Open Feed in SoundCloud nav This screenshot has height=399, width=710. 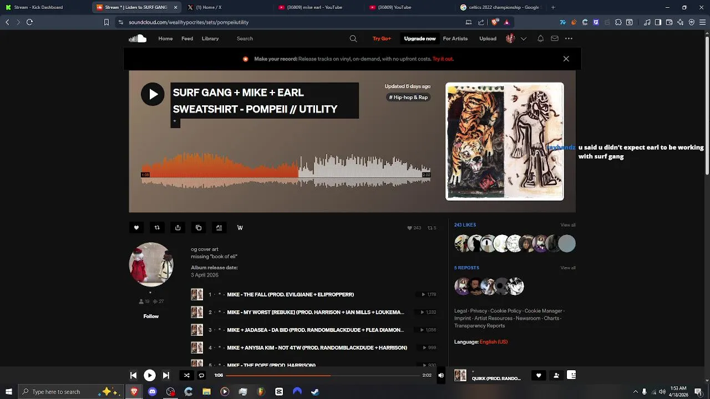187,39
